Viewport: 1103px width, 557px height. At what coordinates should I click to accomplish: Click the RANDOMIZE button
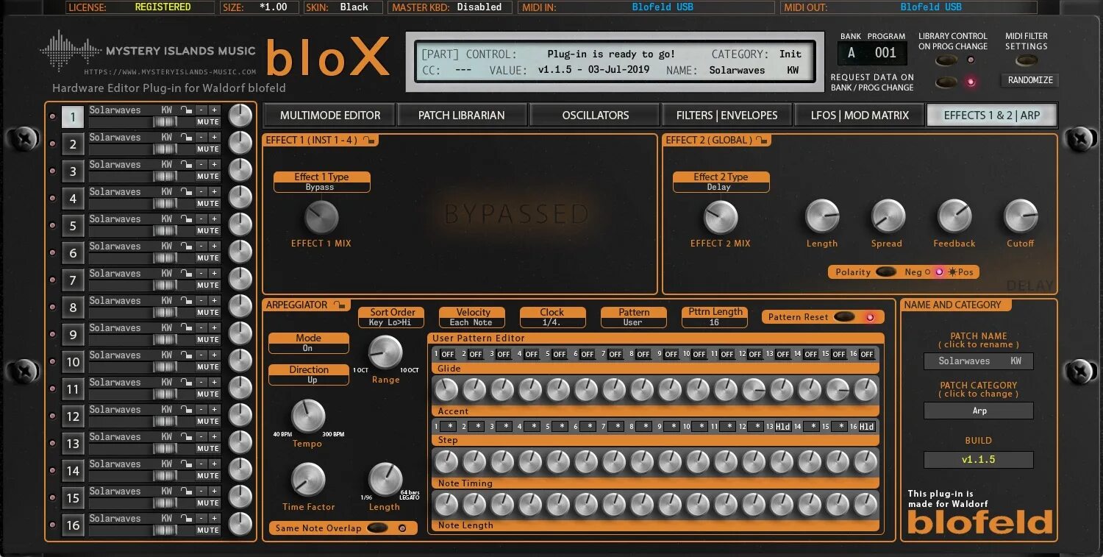tap(1030, 80)
